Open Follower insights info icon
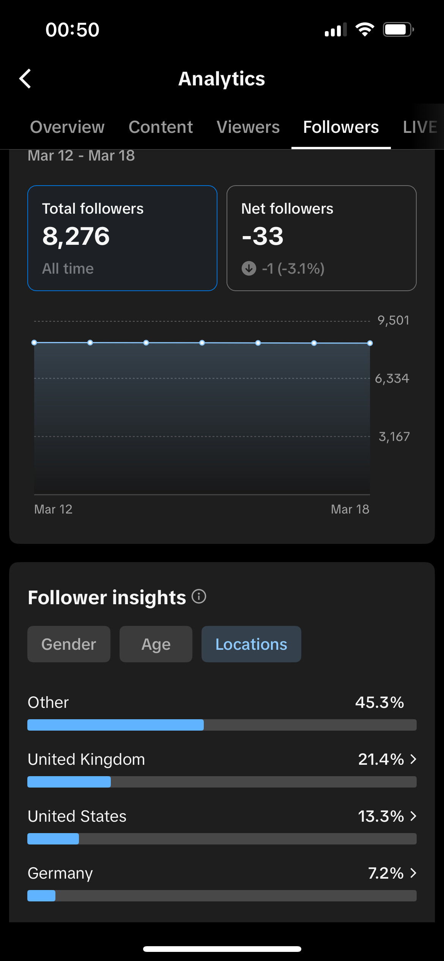 pyautogui.click(x=199, y=596)
